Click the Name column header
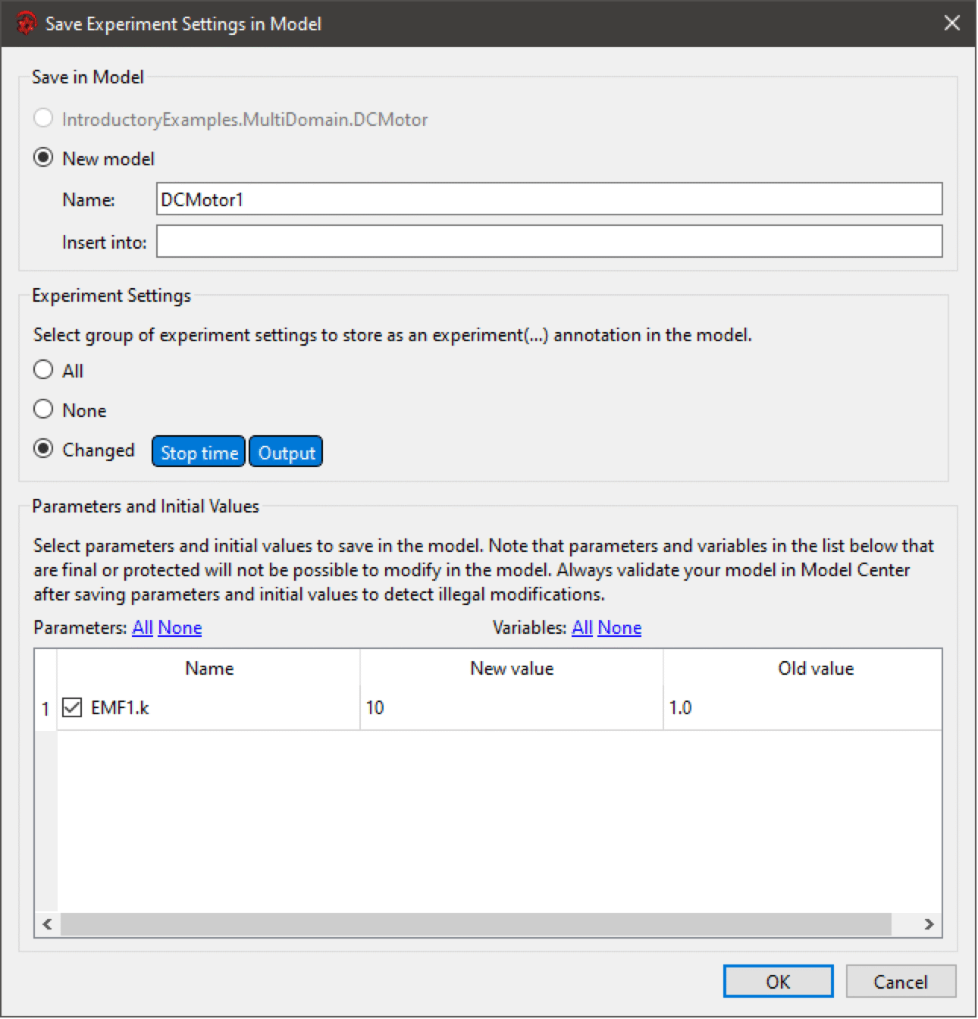The image size is (978, 1019). tap(208, 669)
